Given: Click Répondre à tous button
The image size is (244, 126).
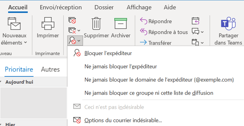Looking at the screenshot, I should click(x=164, y=32).
